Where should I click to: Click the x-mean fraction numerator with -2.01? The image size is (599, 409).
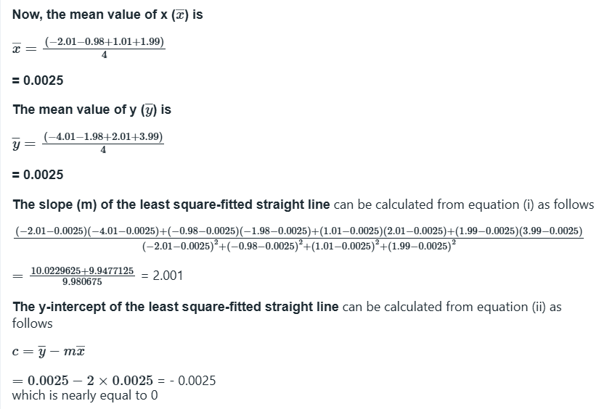(105, 43)
